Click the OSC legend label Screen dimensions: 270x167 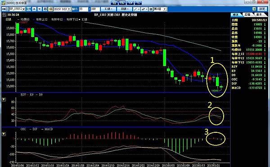23,129
